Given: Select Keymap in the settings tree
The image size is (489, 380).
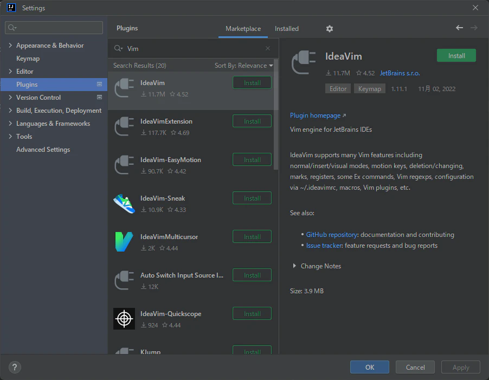Looking at the screenshot, I should [28, 59].
